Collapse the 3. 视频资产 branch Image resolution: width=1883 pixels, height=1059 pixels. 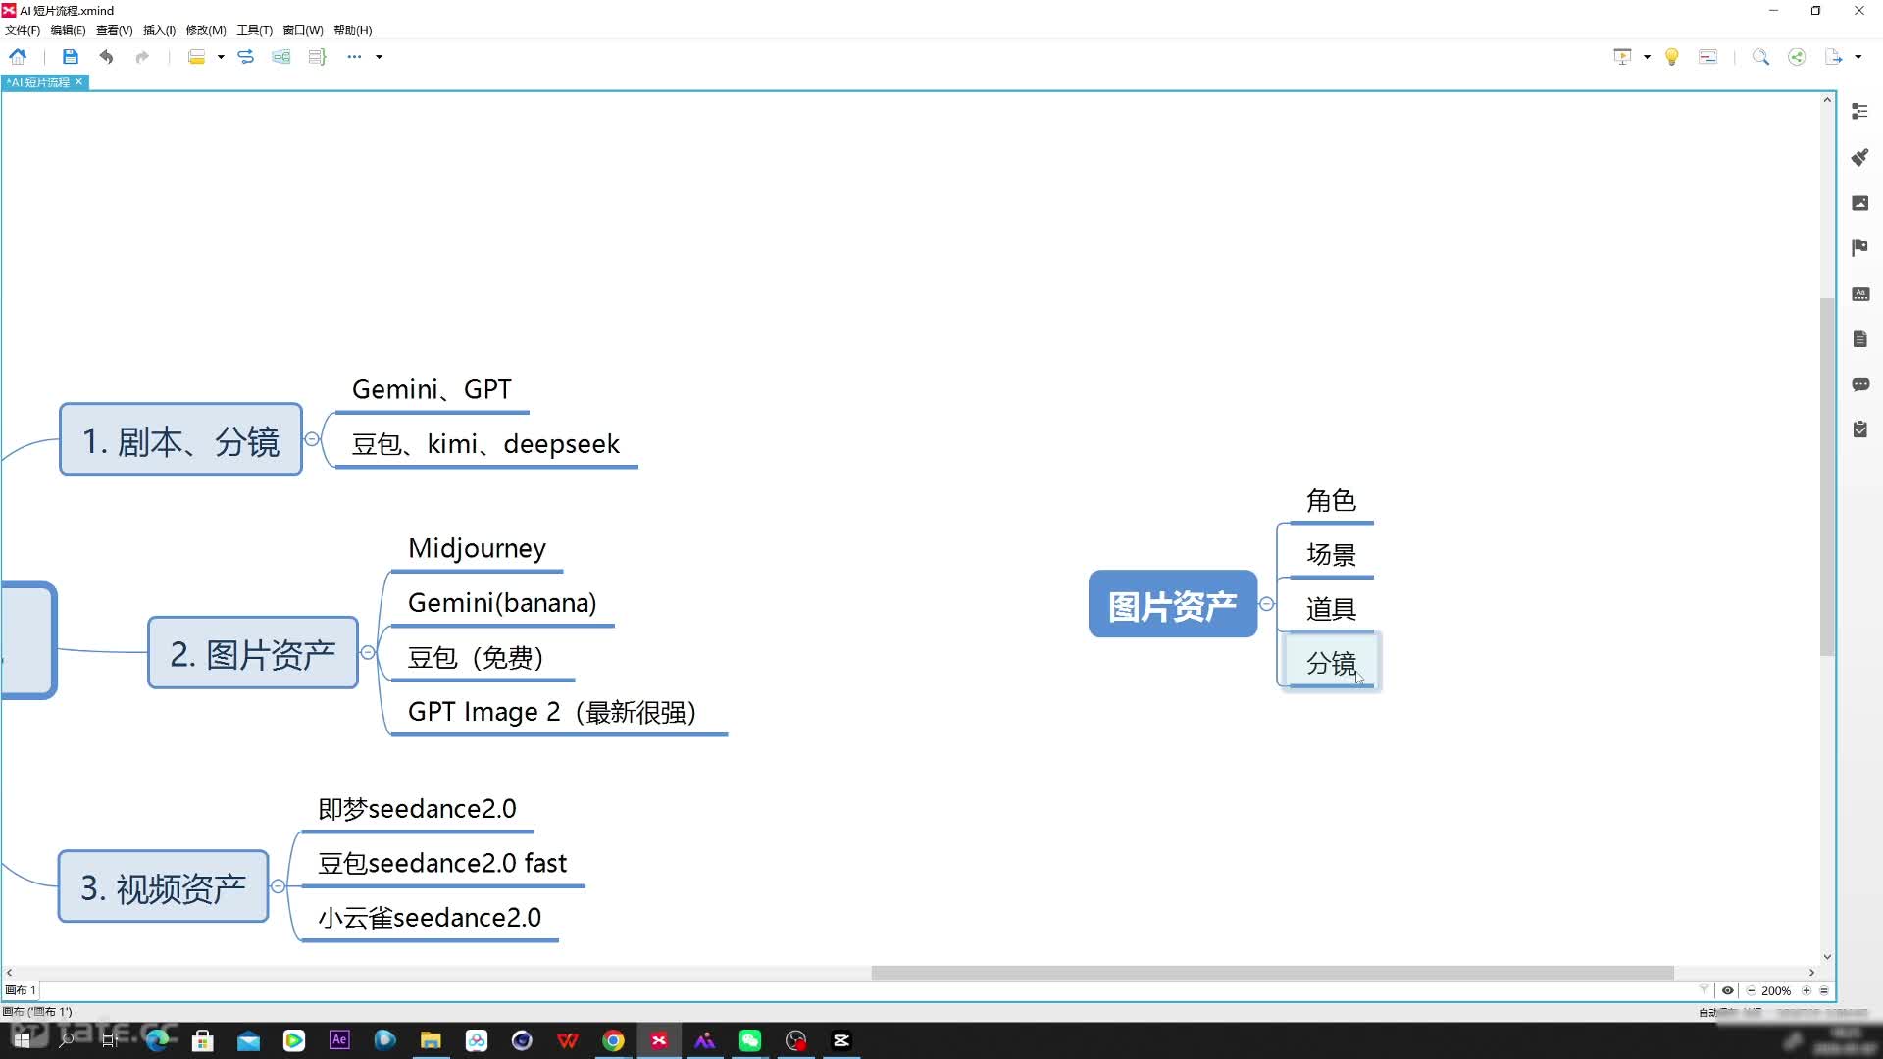(279, 886)
